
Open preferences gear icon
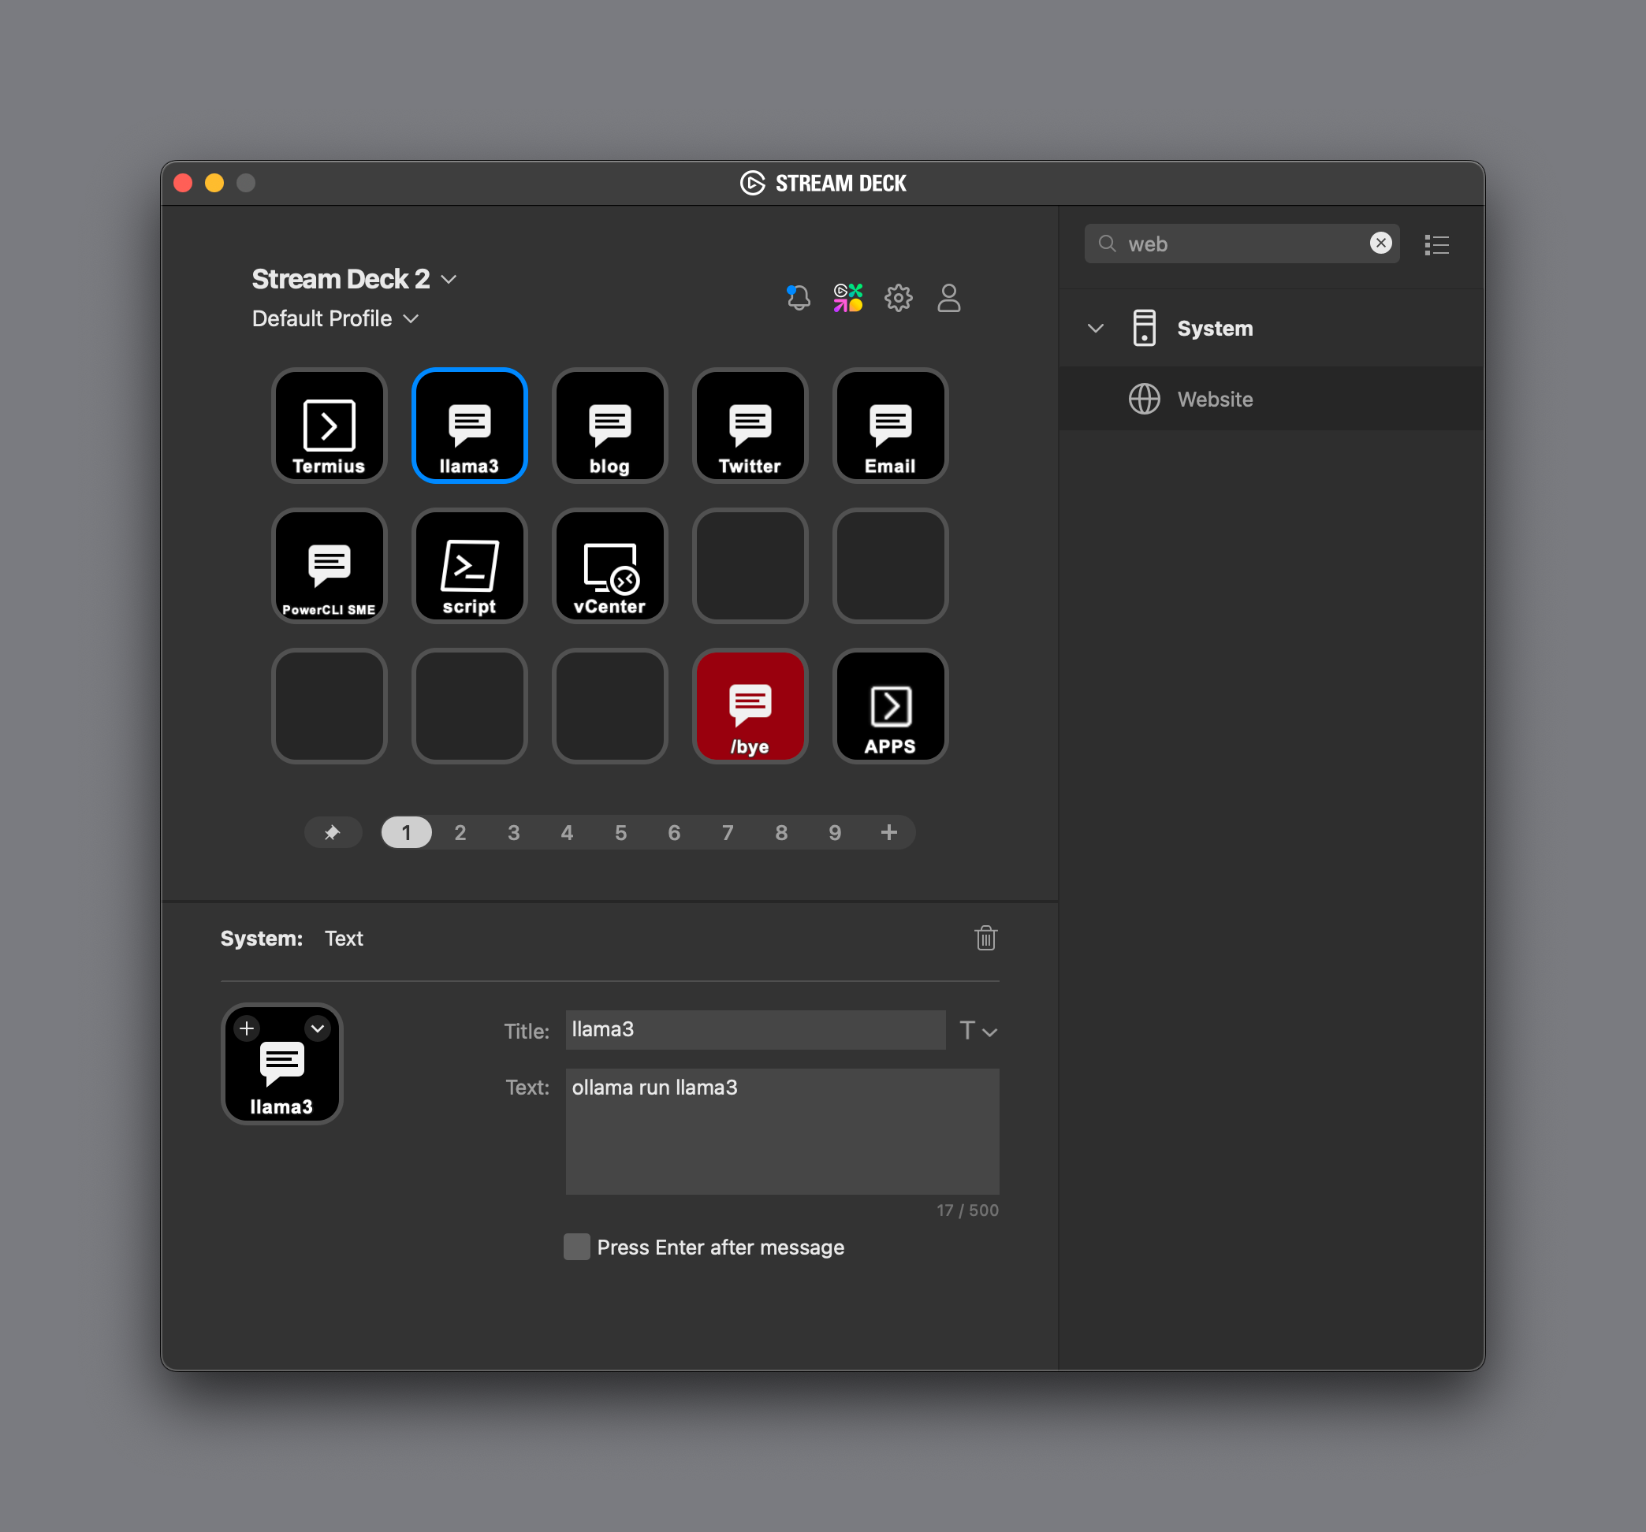coord(898,297)
